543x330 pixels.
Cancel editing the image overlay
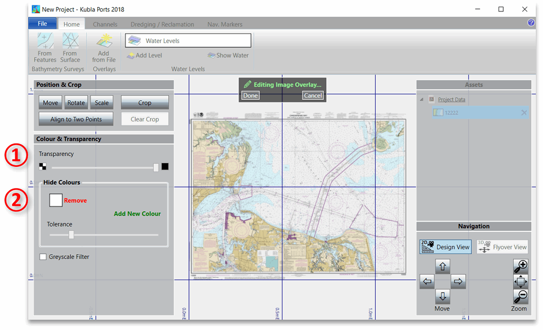click(313, 95)
